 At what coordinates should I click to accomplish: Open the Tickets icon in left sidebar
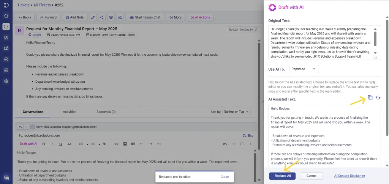coord(6,27)
